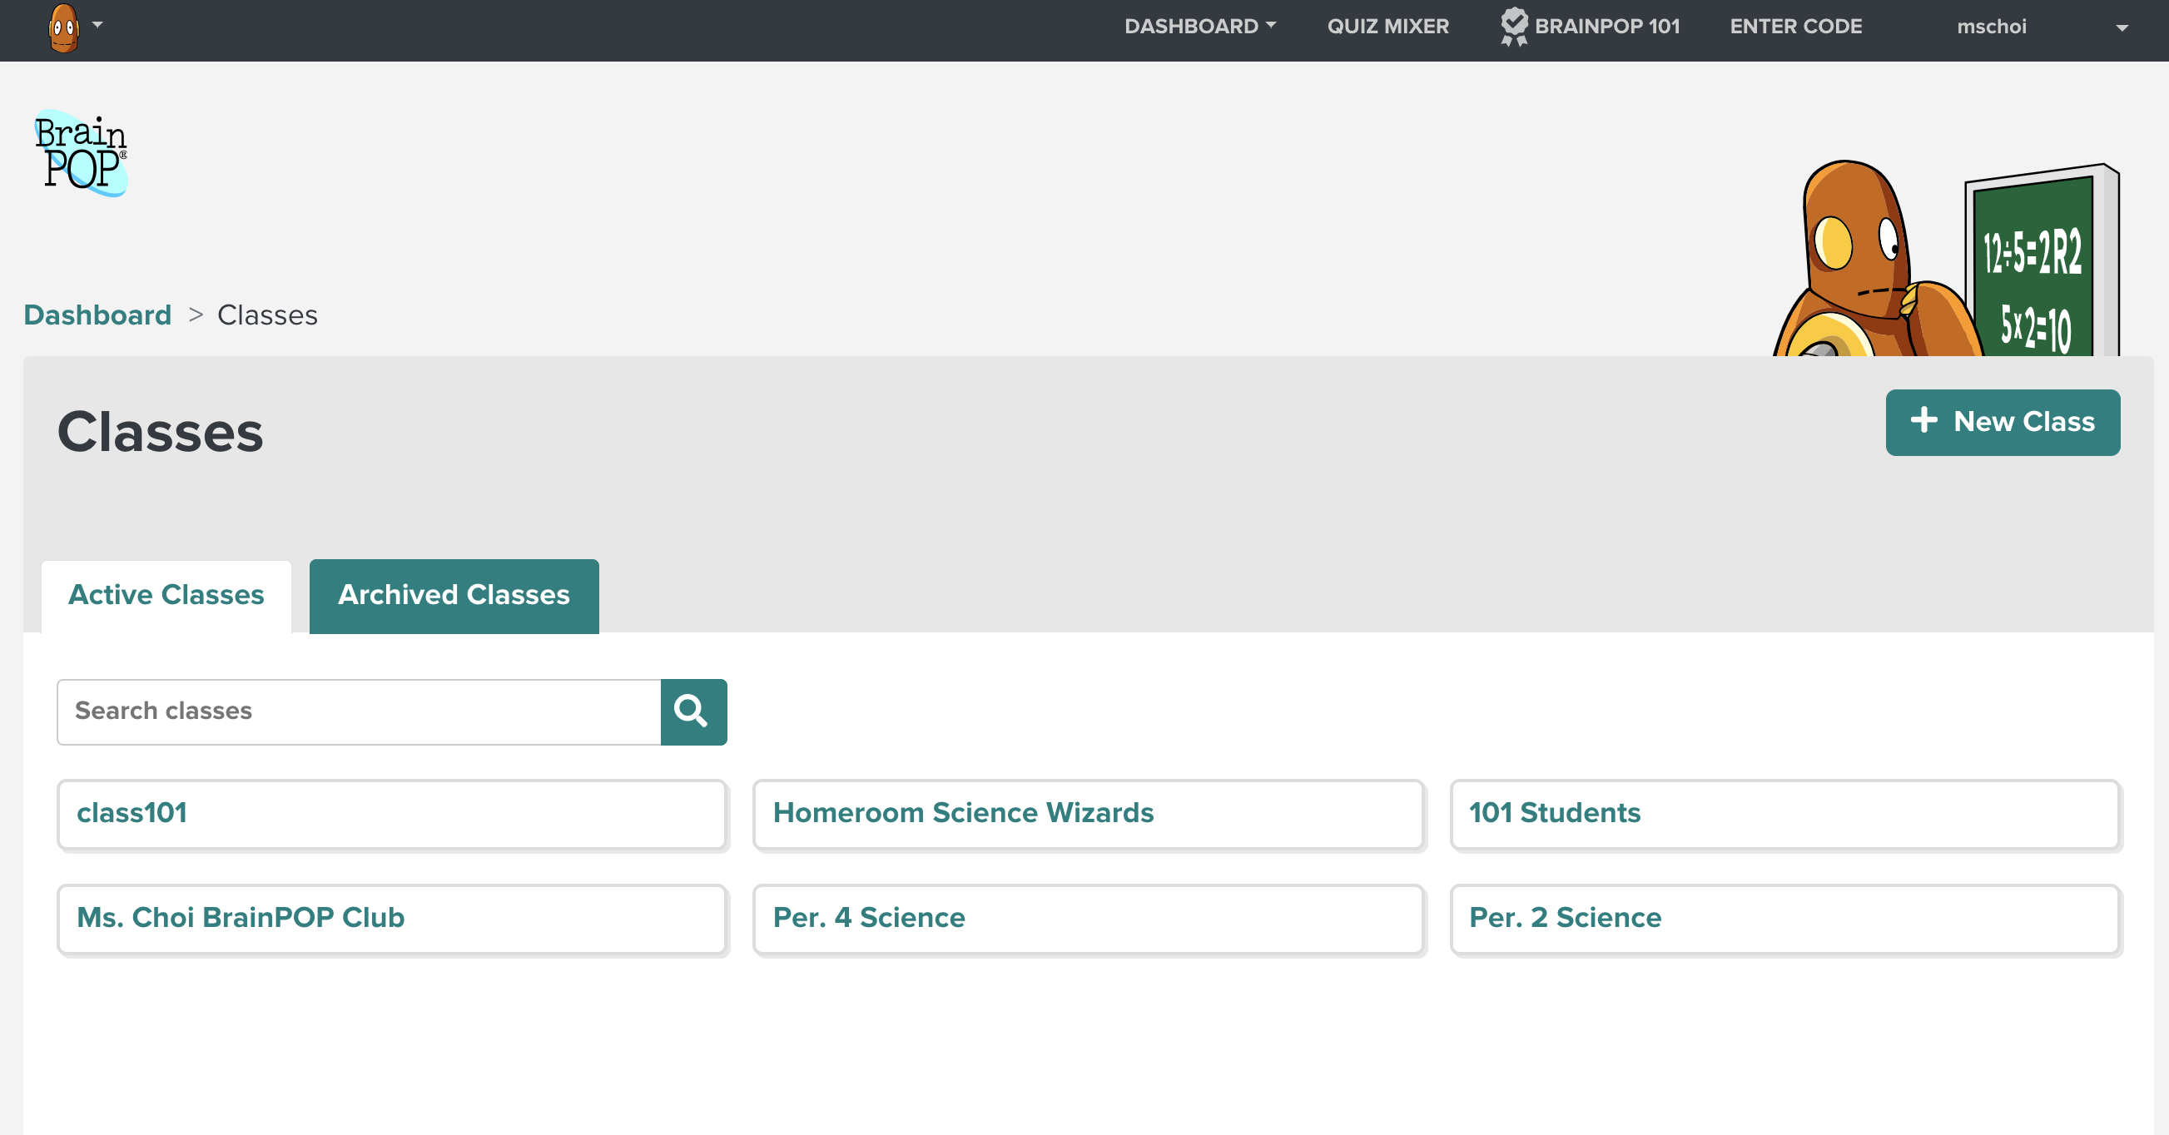Go back via Dashboard breadcrumb link
This screenshot has height=1135, width=2169.
(x=97, y=314)
